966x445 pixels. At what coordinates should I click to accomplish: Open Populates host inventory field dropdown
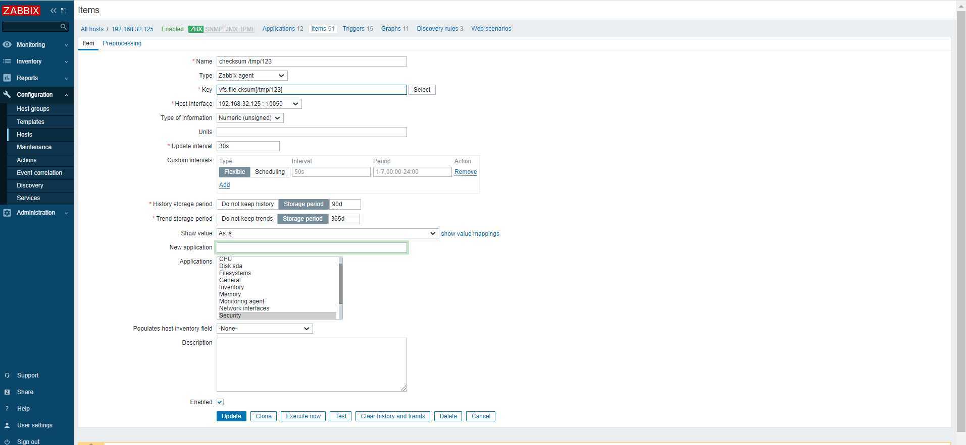coord(265,329)
